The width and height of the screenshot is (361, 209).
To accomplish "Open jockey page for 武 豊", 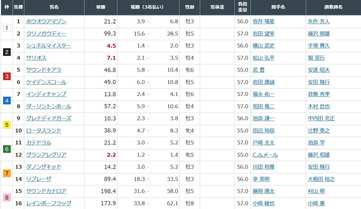I will [258, 70].
